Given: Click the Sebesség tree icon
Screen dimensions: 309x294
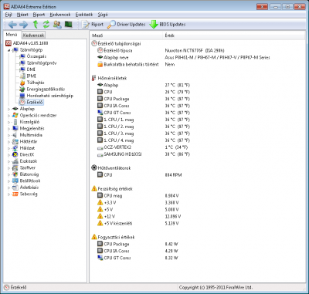Looking at the screenshot, I should point(15,194).
